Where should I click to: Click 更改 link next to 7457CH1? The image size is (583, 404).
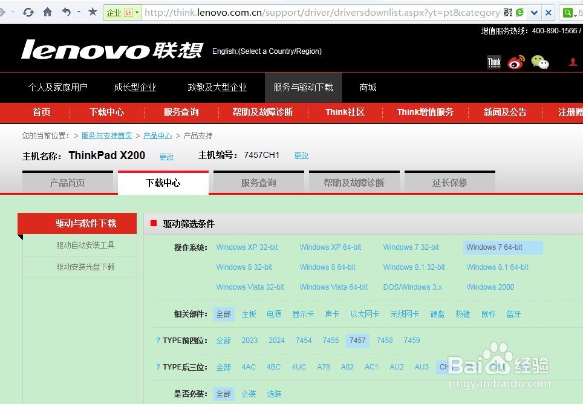point(302,155)
